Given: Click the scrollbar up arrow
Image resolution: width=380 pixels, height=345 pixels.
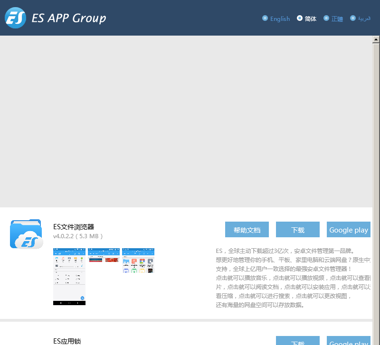Looking at the screenshot, I should 376,39.
